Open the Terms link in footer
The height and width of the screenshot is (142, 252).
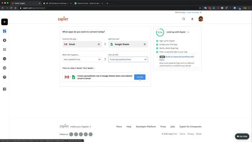183,134
